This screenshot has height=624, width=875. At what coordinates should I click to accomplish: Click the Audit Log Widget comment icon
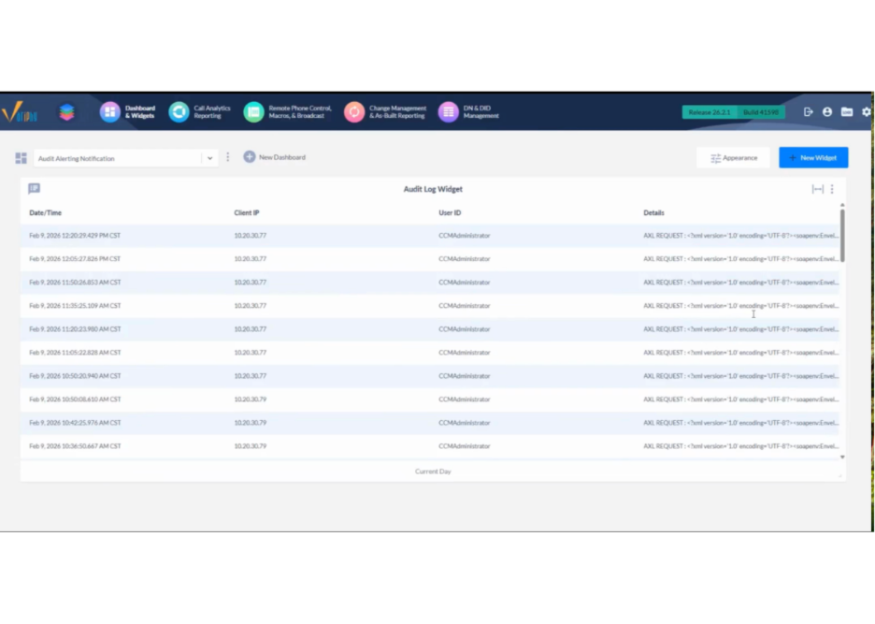pos(35,189)
